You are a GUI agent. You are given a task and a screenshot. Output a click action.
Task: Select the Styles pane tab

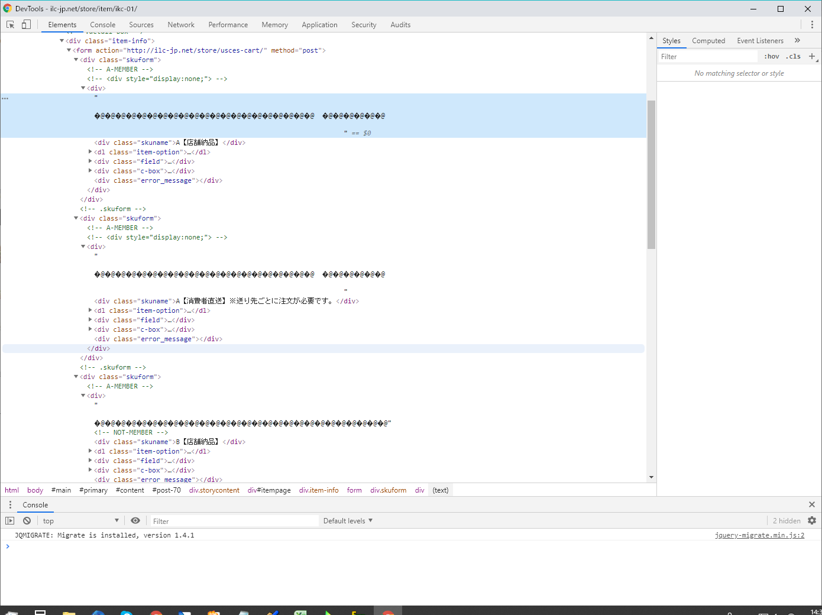(671, 41)
